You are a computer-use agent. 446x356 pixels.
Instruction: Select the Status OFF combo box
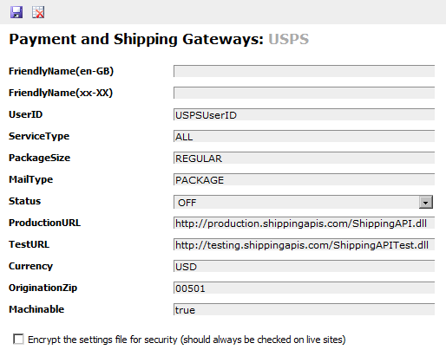304,202
